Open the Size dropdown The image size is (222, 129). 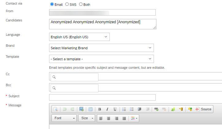(86, 118)
